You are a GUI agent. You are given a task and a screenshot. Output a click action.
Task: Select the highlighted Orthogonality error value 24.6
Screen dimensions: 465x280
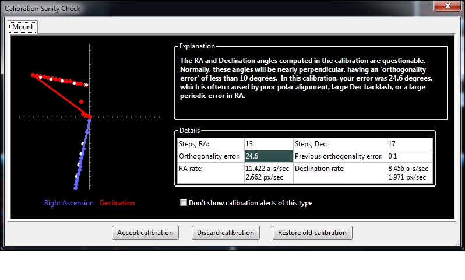269,156
